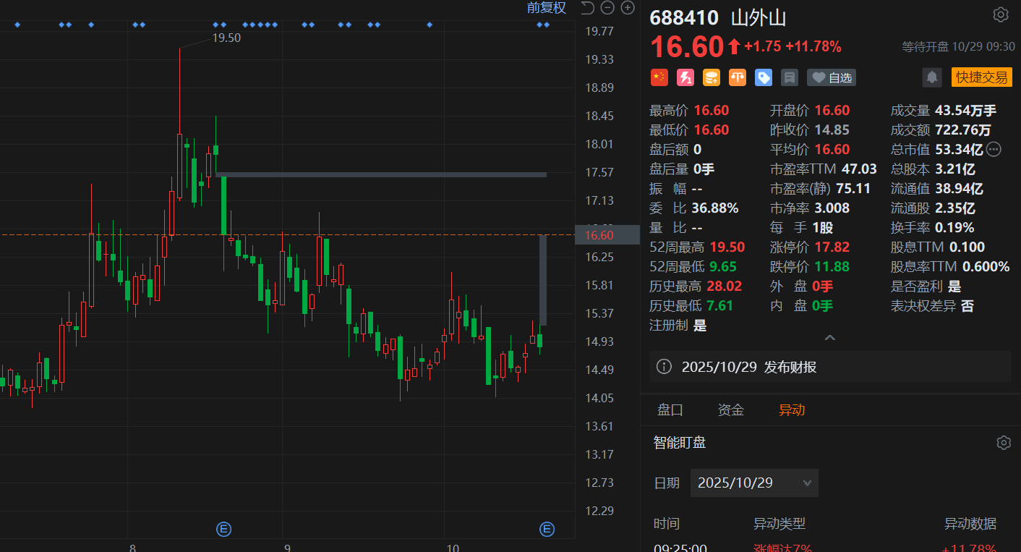Open 智能盯盘 settings gear
Image resolution: width=1021 pixels, height=552 pixels.
point(1003,443)
